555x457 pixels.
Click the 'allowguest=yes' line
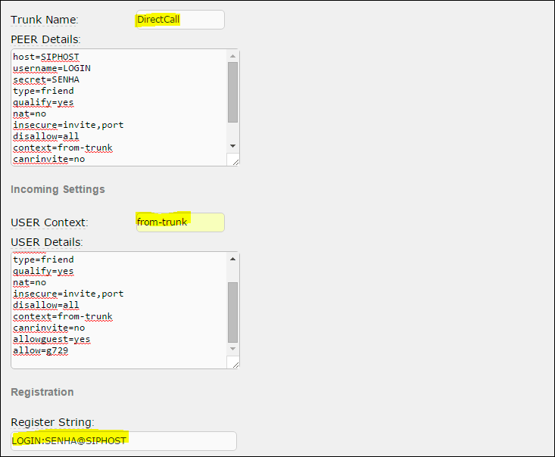(x=51, y=339)
